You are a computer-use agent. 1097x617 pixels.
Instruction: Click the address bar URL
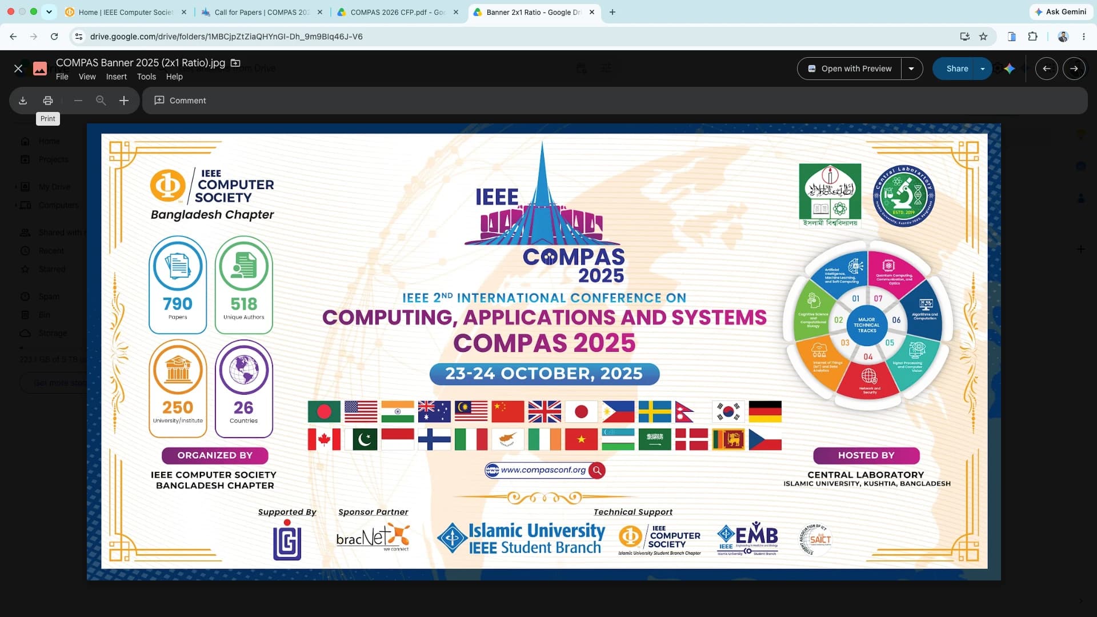[x=226, y=37]
